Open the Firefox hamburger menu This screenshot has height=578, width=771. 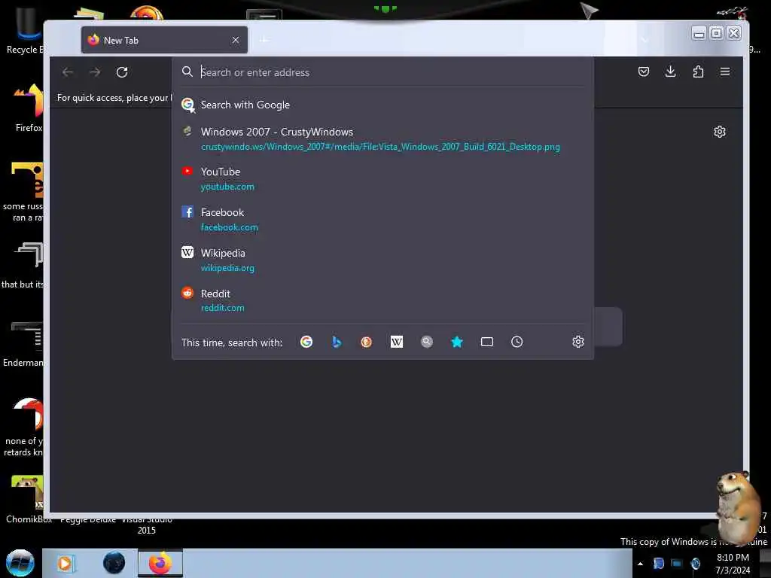[725, 71]
